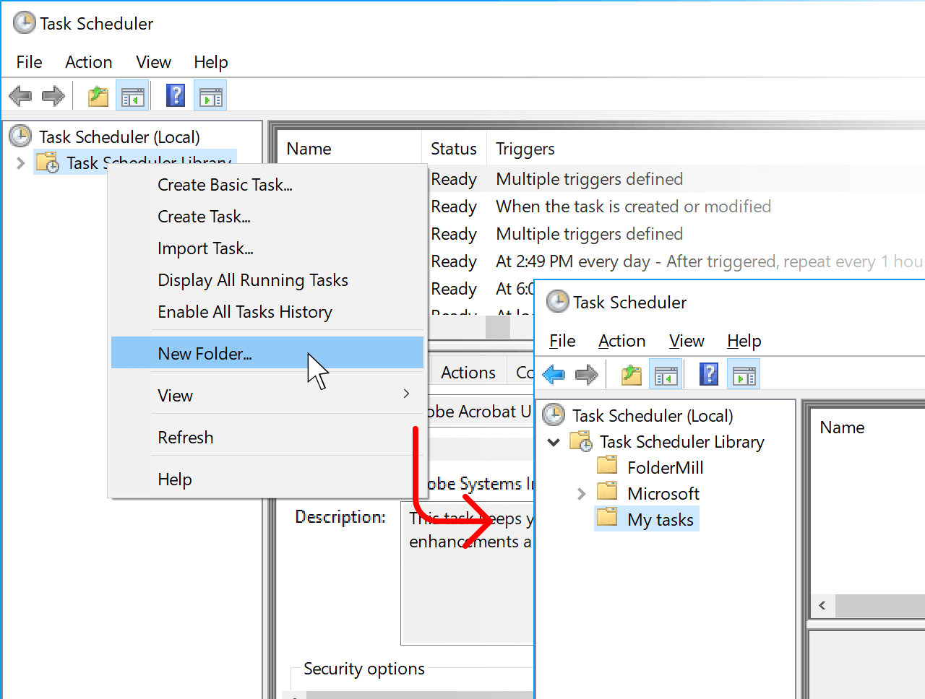Click the Up One Level folder icon in the main toolbar
925x699 pixels.
click(98, 96)
